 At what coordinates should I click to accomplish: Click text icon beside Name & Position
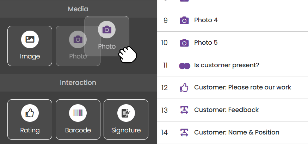184,133
